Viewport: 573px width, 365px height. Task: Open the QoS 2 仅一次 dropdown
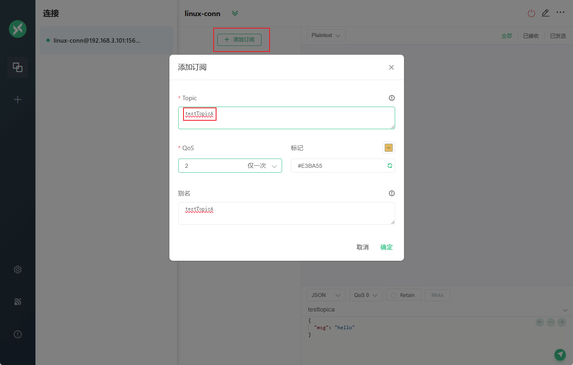230,166
